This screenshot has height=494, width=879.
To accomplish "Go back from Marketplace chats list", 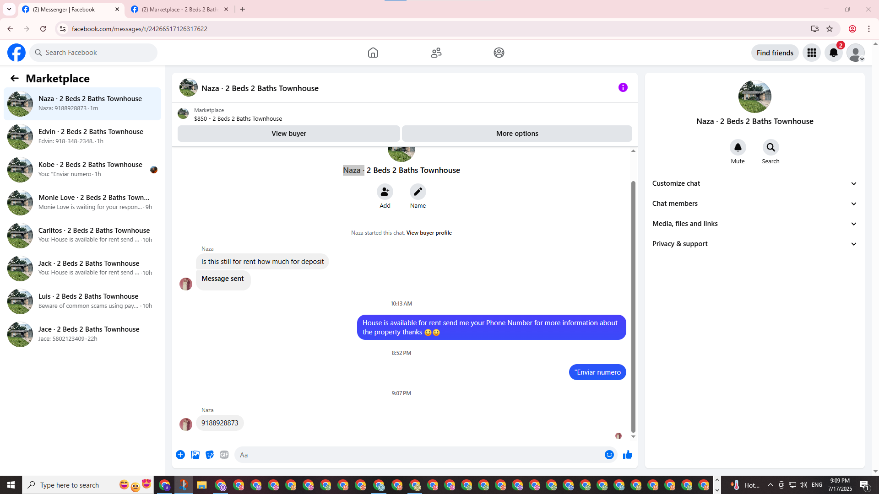I will (x=15, y=78).
